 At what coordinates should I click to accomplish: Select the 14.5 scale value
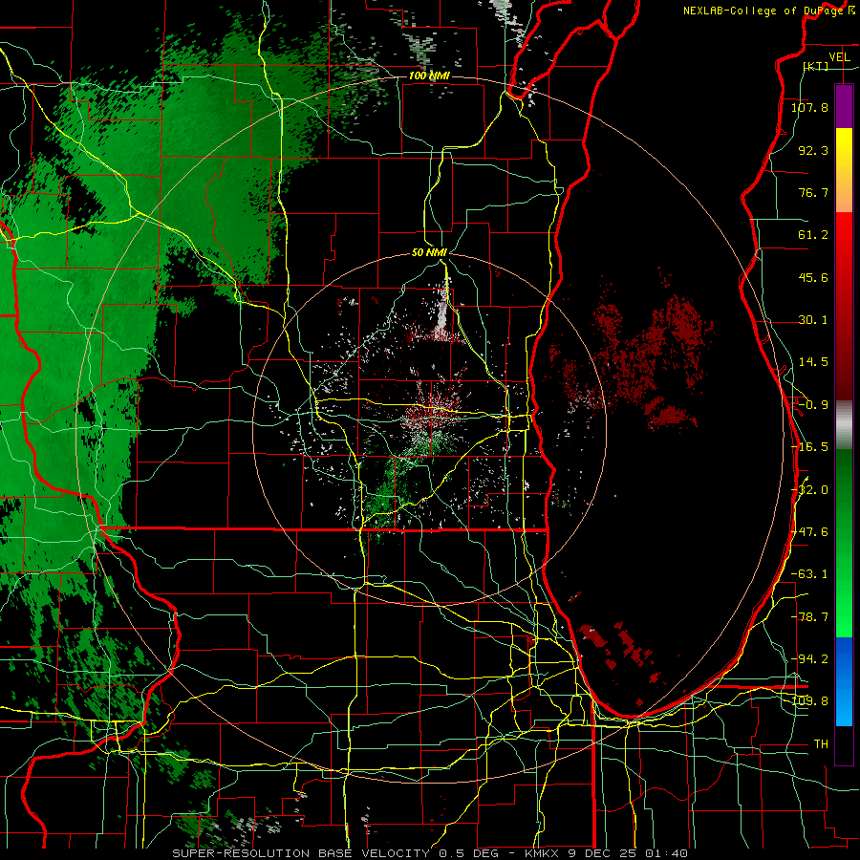pos(813,362)
